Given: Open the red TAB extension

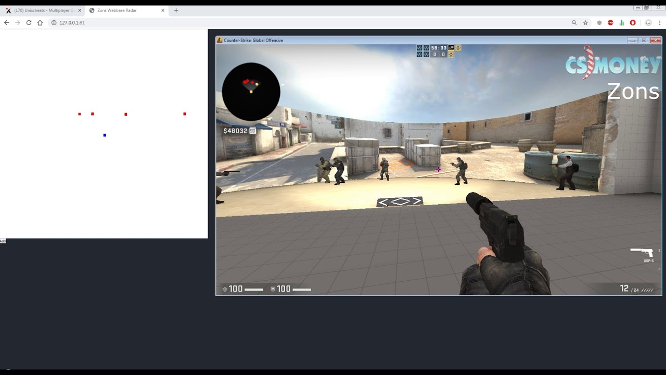Looking at the screenshot, I should pyautogui.click(x=610, y=23).
